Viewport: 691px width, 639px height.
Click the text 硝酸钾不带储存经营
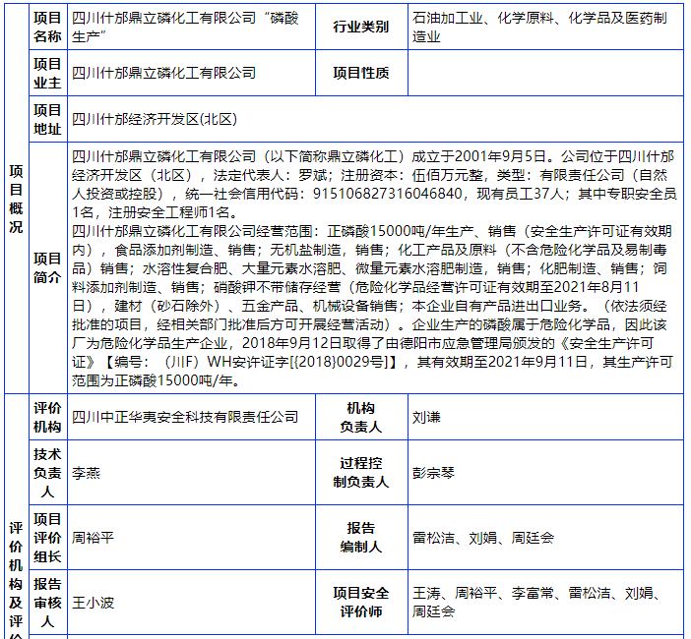coord(278,287)
